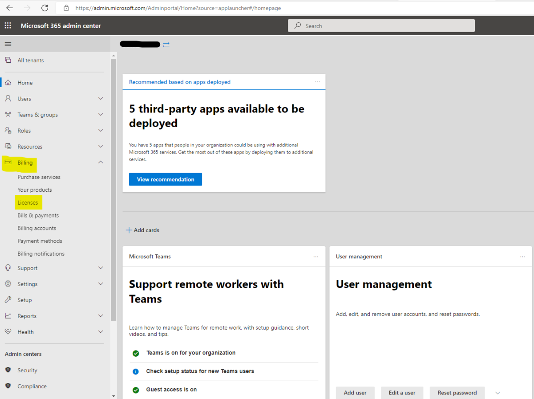Image resolution: width=534 pixels, height=399 pixels.
Task: Click Add user in User management
Action: [x=355, y=393]
